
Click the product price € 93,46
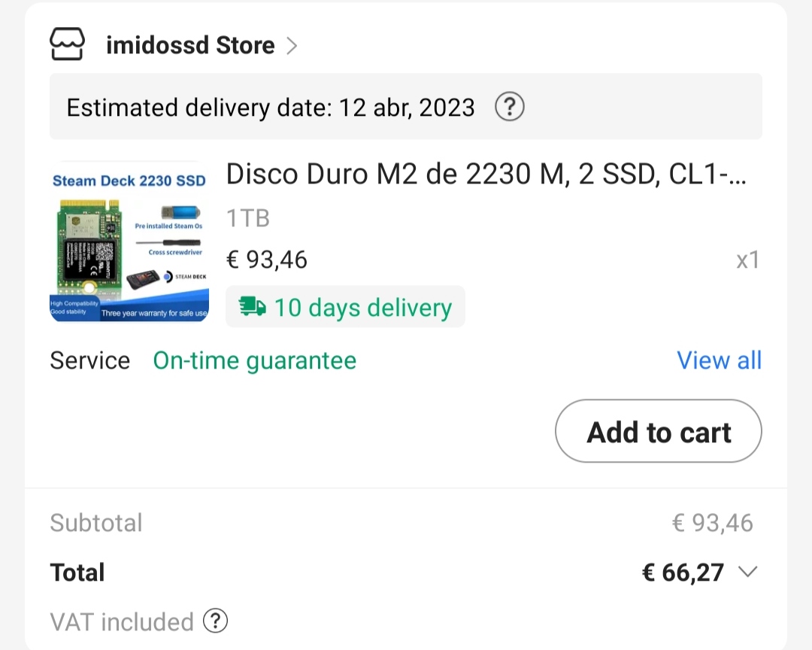coord(267,260)
